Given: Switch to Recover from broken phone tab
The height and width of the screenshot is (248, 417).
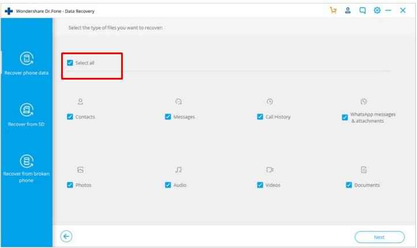Looking at the screenshot, I should 27,169.
